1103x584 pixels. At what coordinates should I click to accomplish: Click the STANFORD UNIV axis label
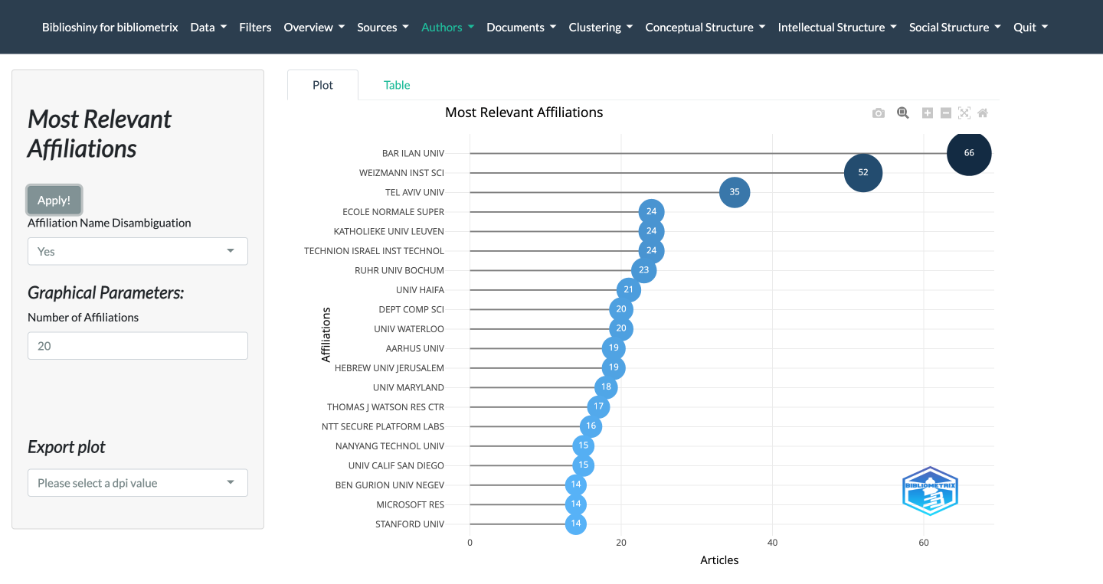click(410, 524)
